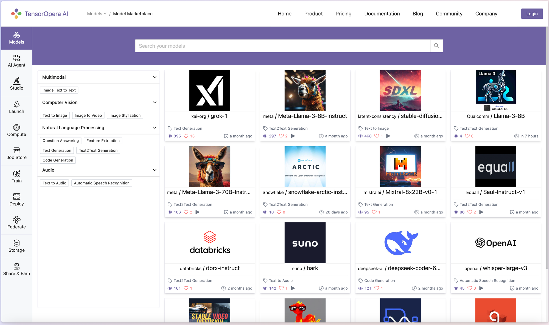This screenshot has width=549, height=325.
Task: Collapse the Computer Vision filter section
Action: pos(155,102)
